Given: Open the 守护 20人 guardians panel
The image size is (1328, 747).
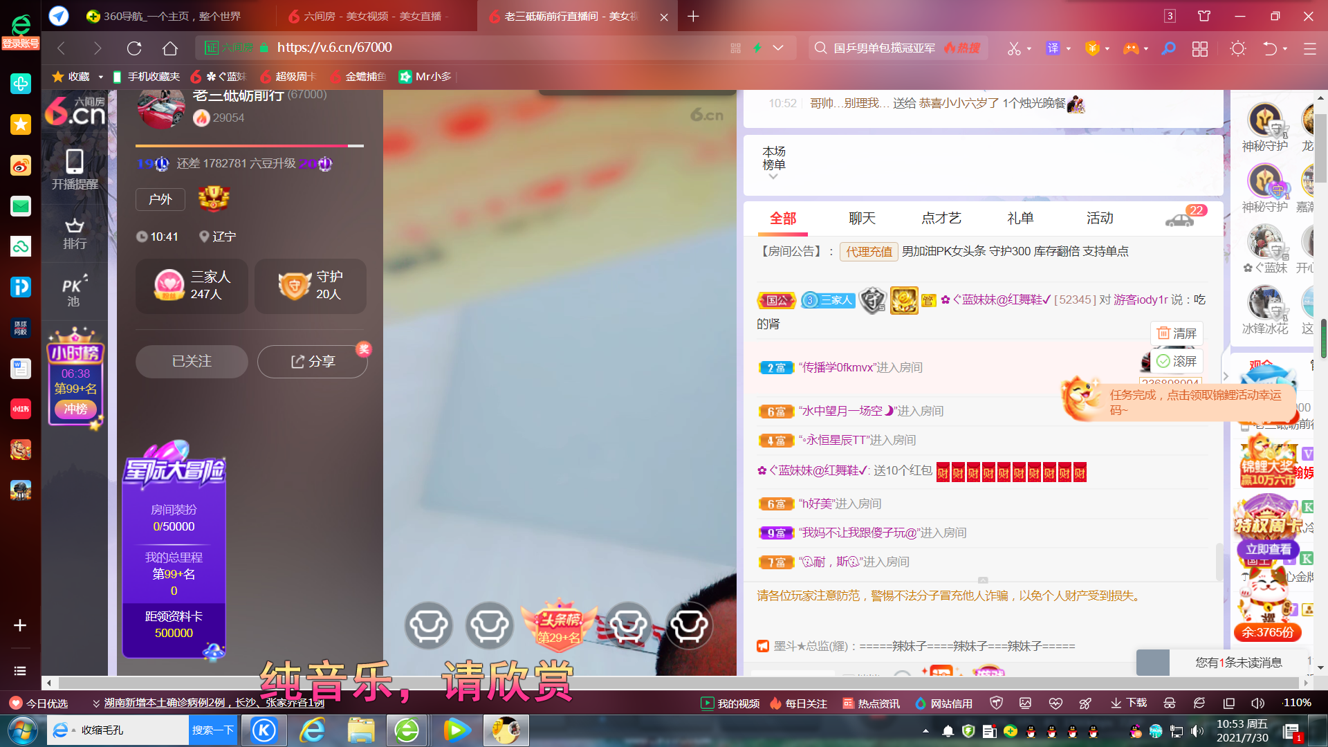Looking at the screenshot, I should tap(310, 286).
